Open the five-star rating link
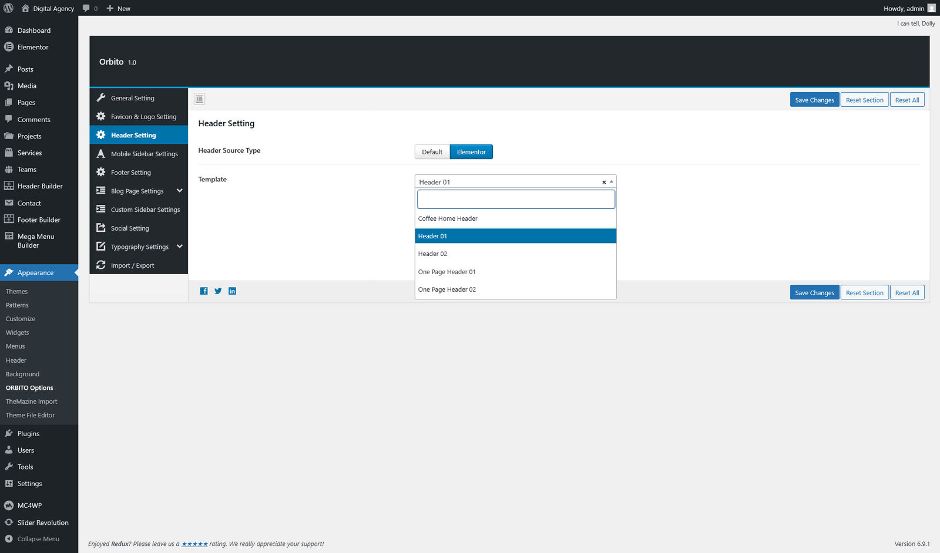Image resolution: width=940 pixels, height=553 pixels. click(194, 544)
